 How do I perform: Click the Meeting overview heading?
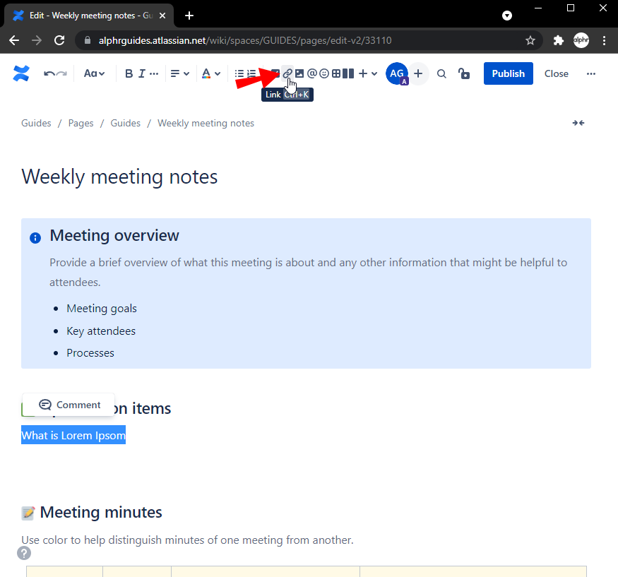coord(114,235)
